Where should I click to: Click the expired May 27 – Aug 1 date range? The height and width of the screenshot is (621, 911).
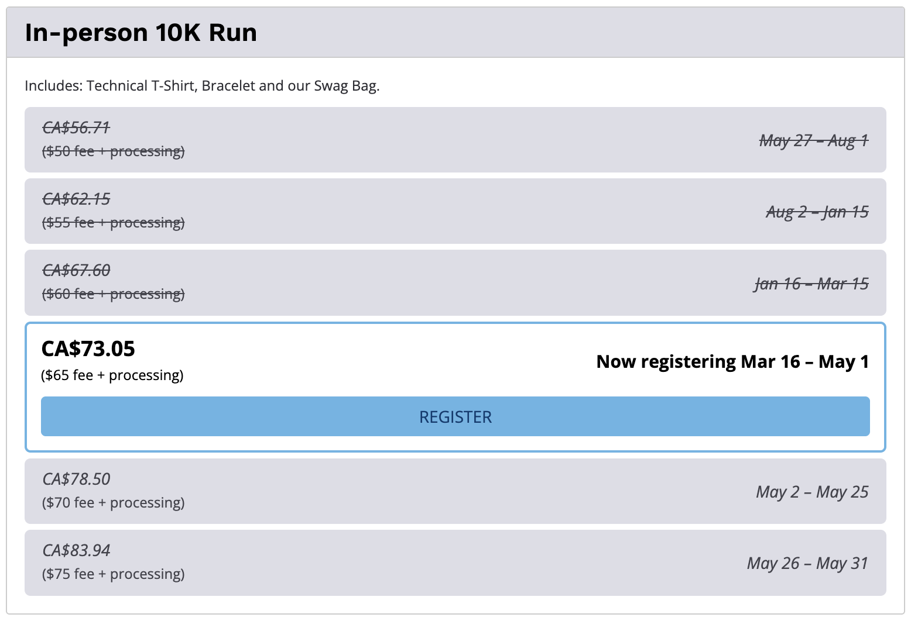[x=813, y=140]
